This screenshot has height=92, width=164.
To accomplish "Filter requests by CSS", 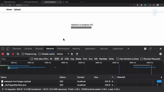I will 67,59.
